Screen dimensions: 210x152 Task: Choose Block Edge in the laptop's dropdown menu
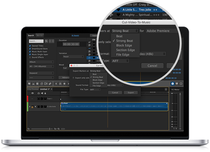(97, 80)
